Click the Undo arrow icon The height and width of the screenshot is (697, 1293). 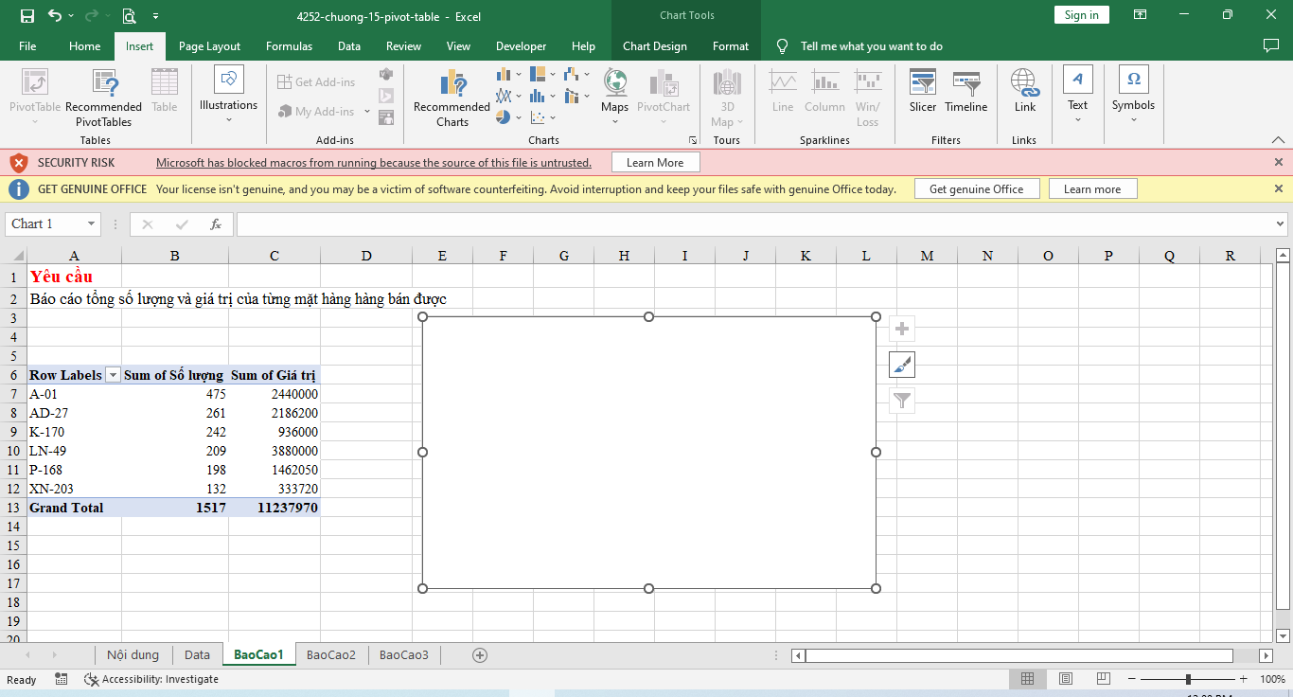55,15
